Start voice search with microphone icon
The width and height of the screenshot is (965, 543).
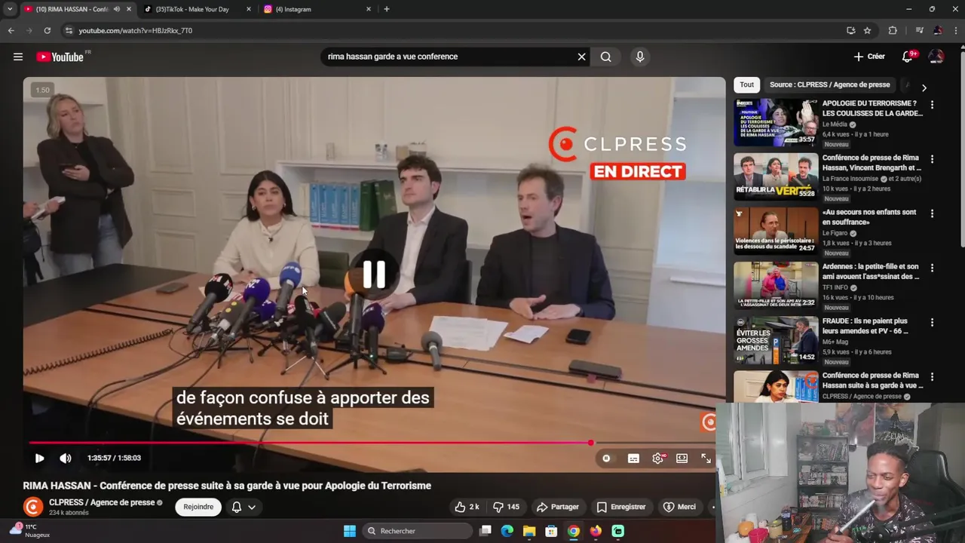point(640,57)
